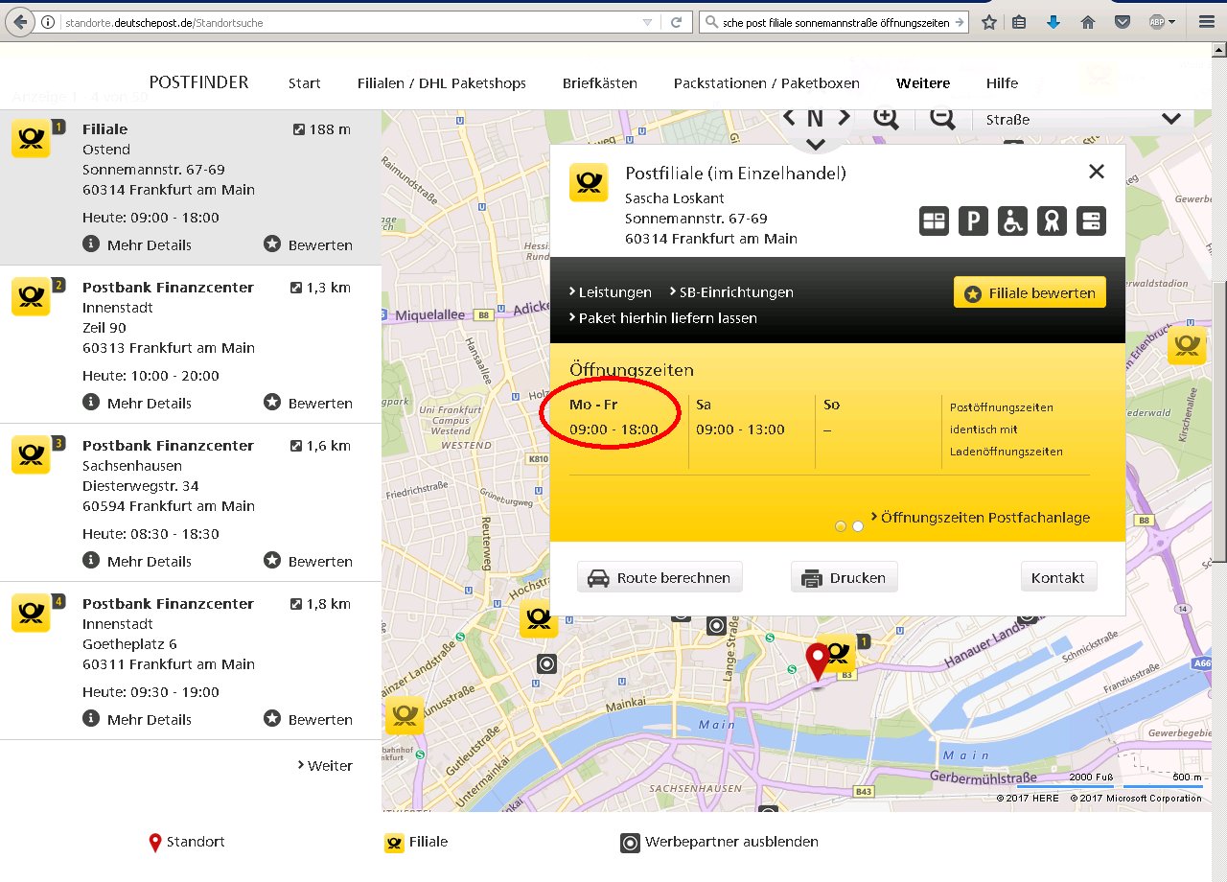Screen dimensions: 1227x882
Task: Click Bewerten for Goetheplatz 6 Finanzcenter
Action: [308, 719]
